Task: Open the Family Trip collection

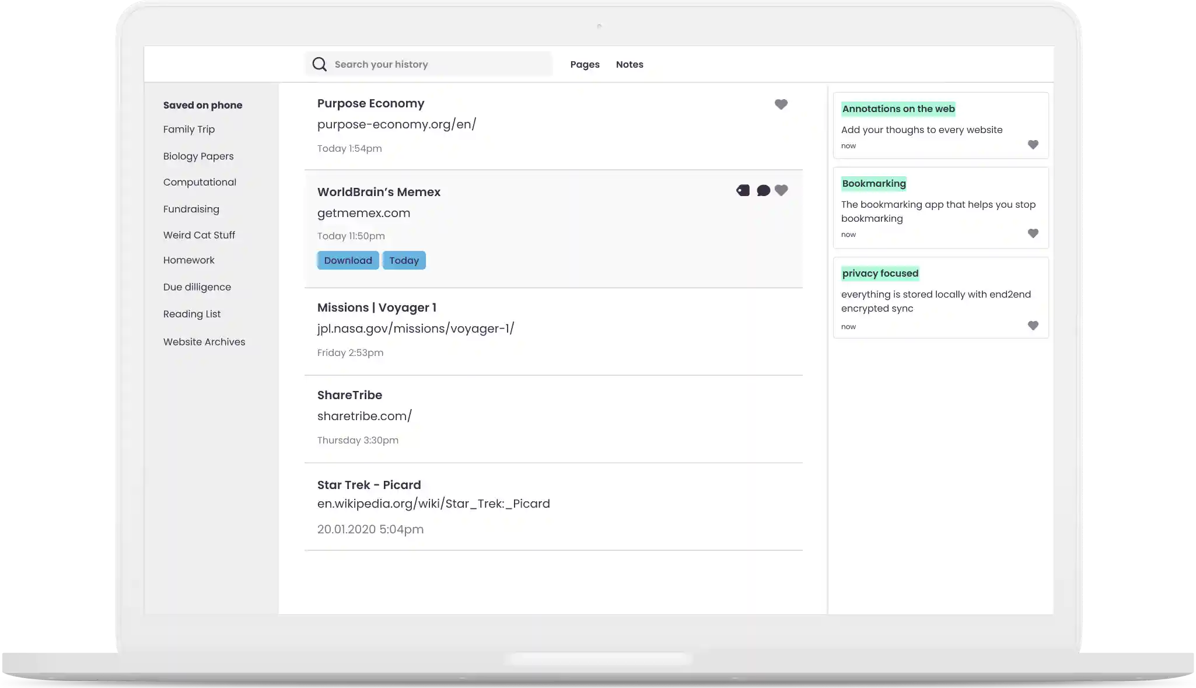Action: pyautogui.click(x=189, y=130)
